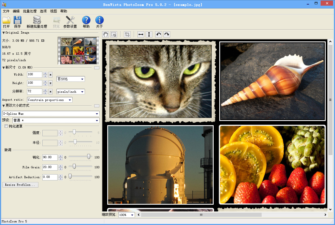335x225 pixels.
Task: Open the Constrain proportions dropdown
Action: (x=50, y=100)
